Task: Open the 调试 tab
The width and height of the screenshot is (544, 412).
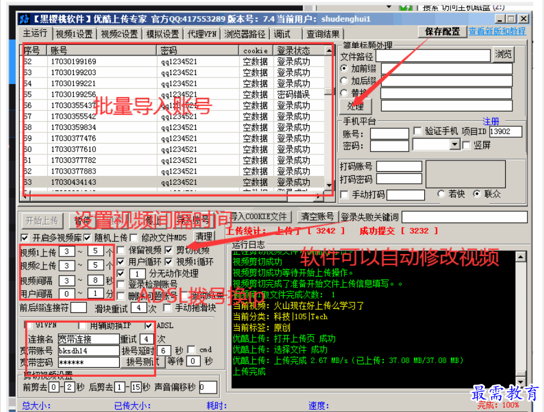Action: point(282,34)
